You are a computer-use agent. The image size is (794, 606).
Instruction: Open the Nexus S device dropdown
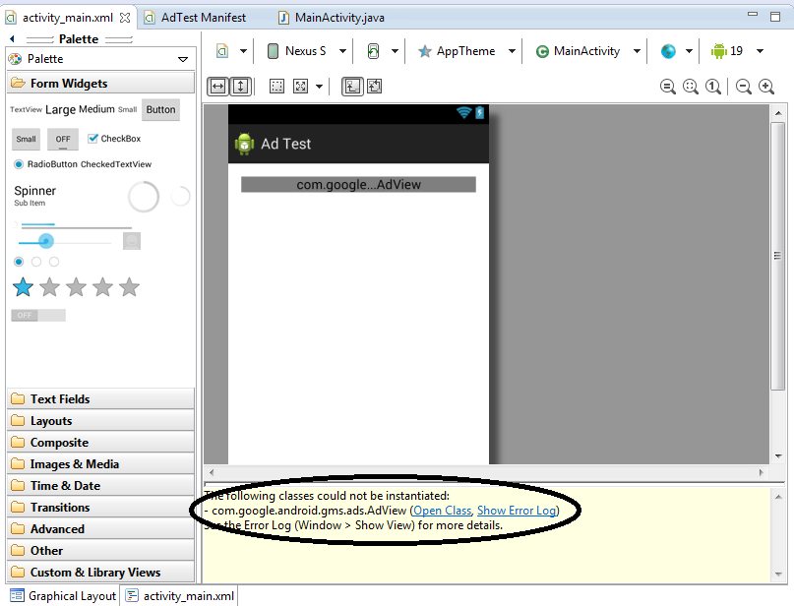coord(342,51)
